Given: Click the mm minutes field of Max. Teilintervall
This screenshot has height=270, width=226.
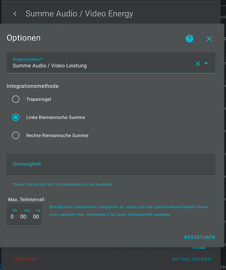Looking at the screenshot, I should [x=23, y=217].
